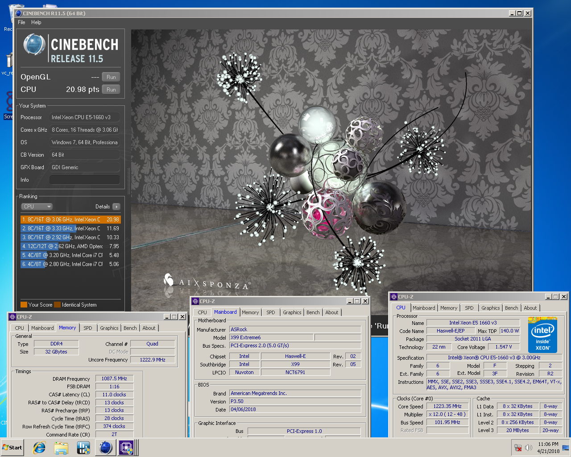This screenshot has width=571, height=457.
Task: Click the brown Identical System legend swatch
Action: (57, 305)
